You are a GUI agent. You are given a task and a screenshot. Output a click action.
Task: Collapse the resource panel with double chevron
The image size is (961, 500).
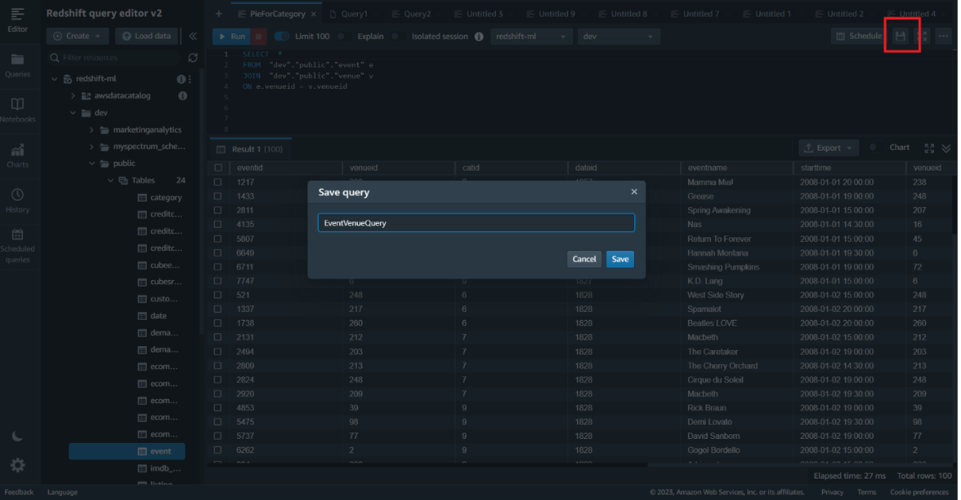(x=193, y=36)
